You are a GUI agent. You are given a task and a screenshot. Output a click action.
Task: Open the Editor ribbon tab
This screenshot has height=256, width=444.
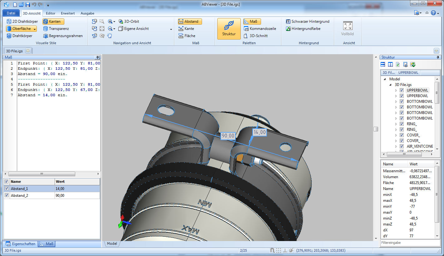(x=51, y=13)
